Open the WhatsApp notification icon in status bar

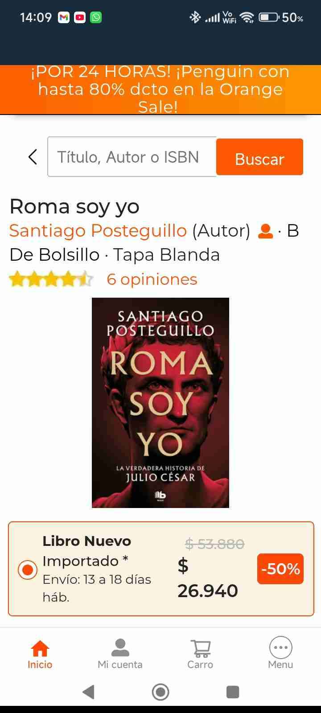(x=96, y=18)
